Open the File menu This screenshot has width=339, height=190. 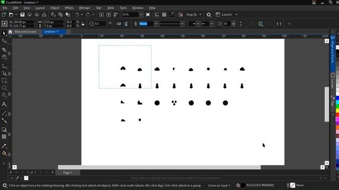(x=5, y=8)
